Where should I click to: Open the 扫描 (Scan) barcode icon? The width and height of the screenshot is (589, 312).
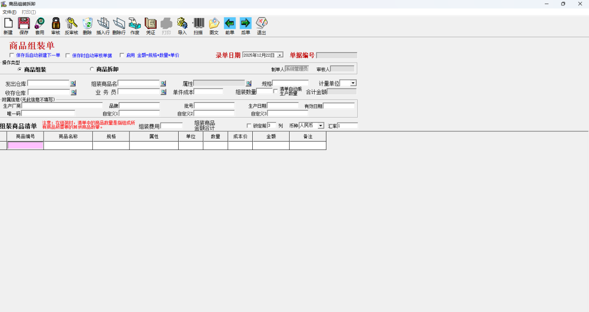(x=198, y=23)
